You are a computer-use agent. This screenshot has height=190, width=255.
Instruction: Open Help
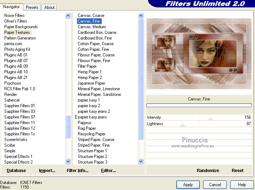[242, 185]
